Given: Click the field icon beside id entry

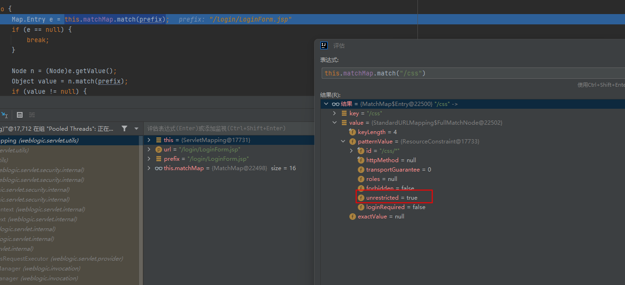Looking at the screenshot, I should 361,151.
